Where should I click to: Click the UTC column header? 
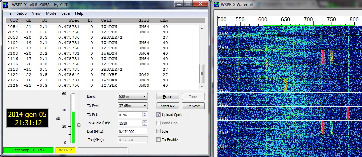pos(14,20)
